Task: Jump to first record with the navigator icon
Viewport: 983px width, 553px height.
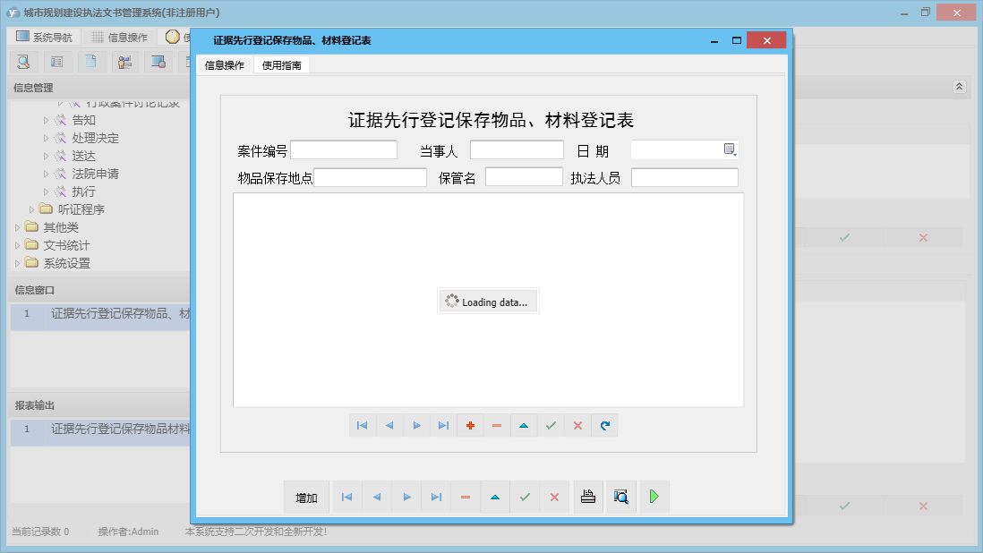Action: 363,425
